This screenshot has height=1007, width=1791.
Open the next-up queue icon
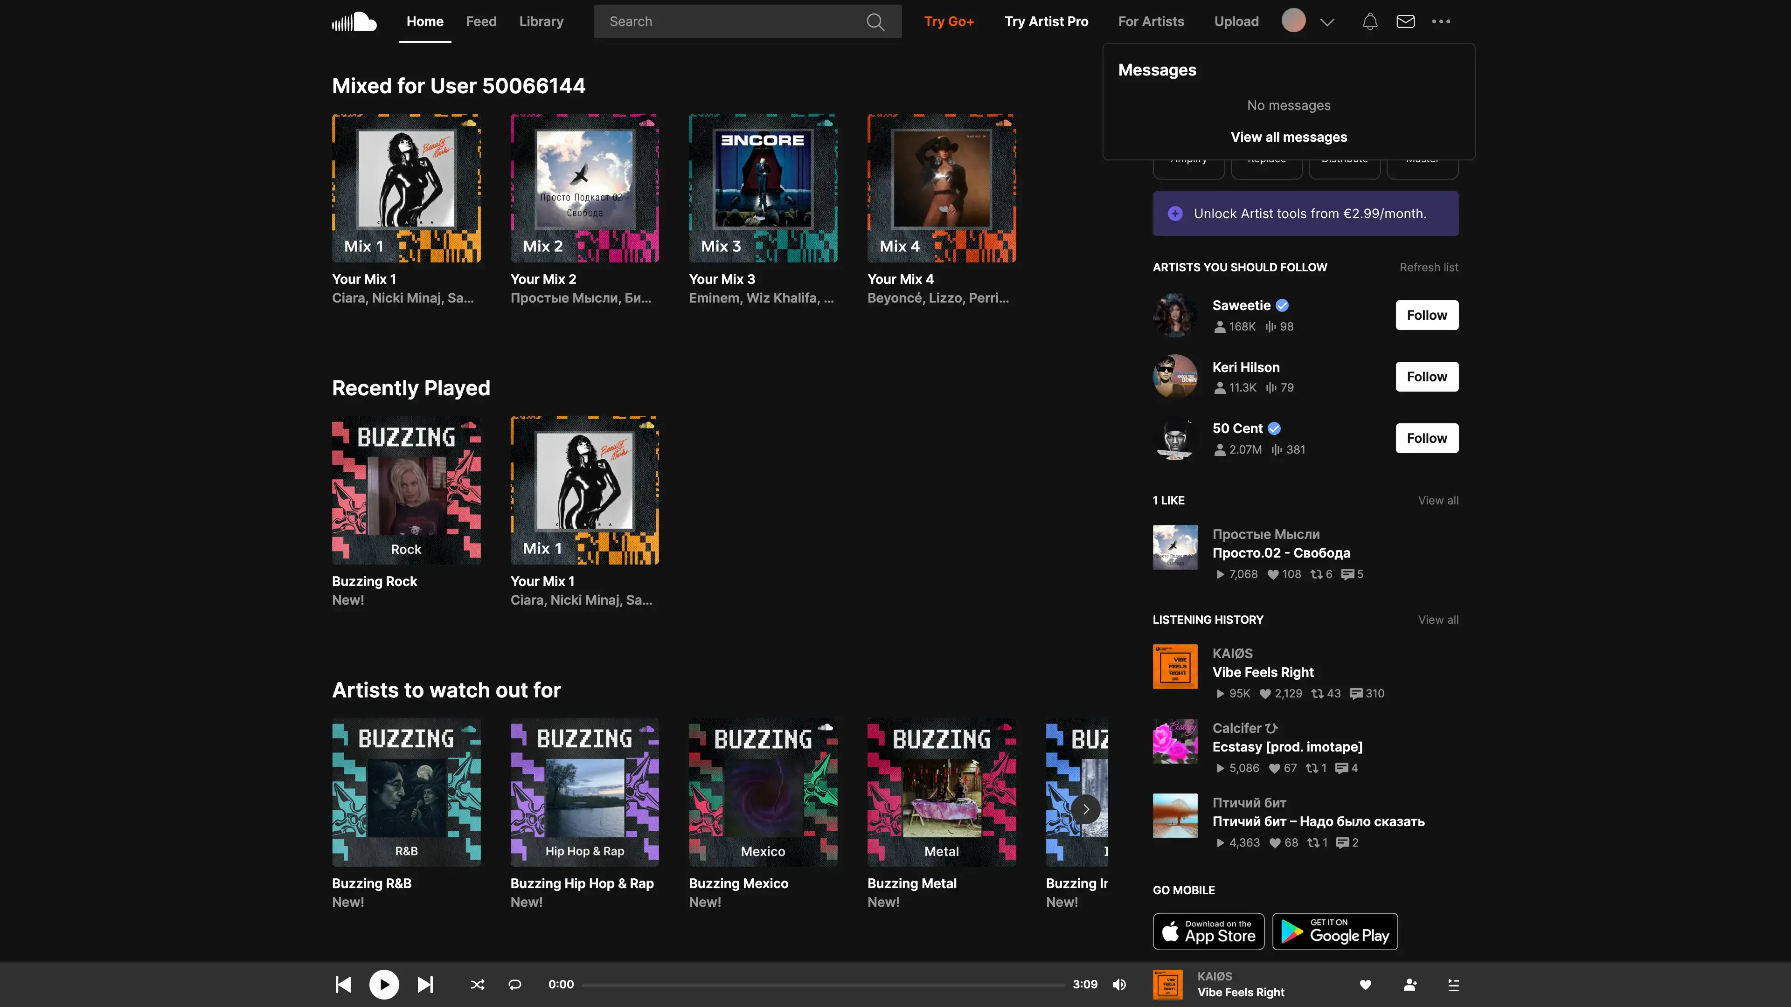point(1453,984)
